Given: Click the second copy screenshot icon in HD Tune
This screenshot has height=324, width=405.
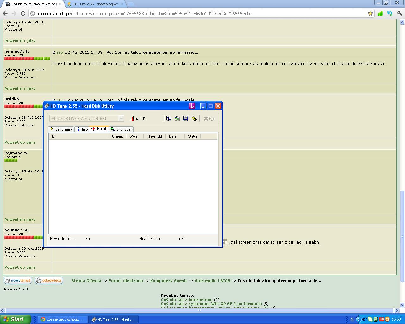Looking at the screenshot, I should pos(177,119).
